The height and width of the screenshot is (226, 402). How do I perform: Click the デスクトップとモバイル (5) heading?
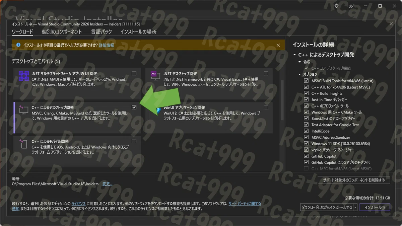pos(36,61)
